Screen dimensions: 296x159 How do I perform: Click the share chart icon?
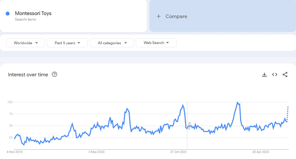(x=285, y=75)
